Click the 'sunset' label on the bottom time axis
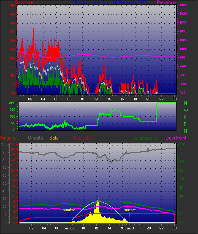The image size is (198, 234). point(130,228)
